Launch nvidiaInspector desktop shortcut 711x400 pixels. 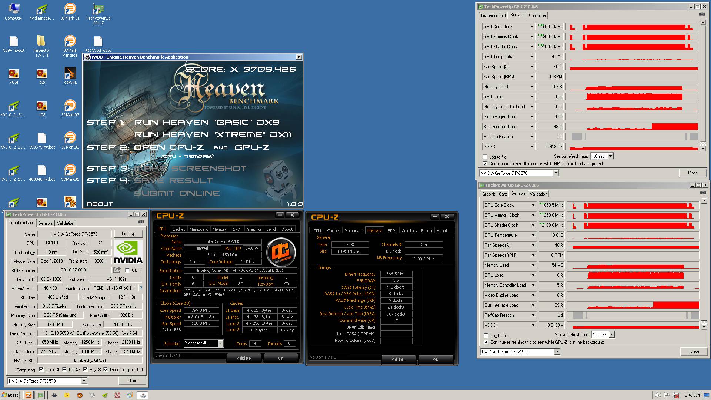(x=41, y=11)
